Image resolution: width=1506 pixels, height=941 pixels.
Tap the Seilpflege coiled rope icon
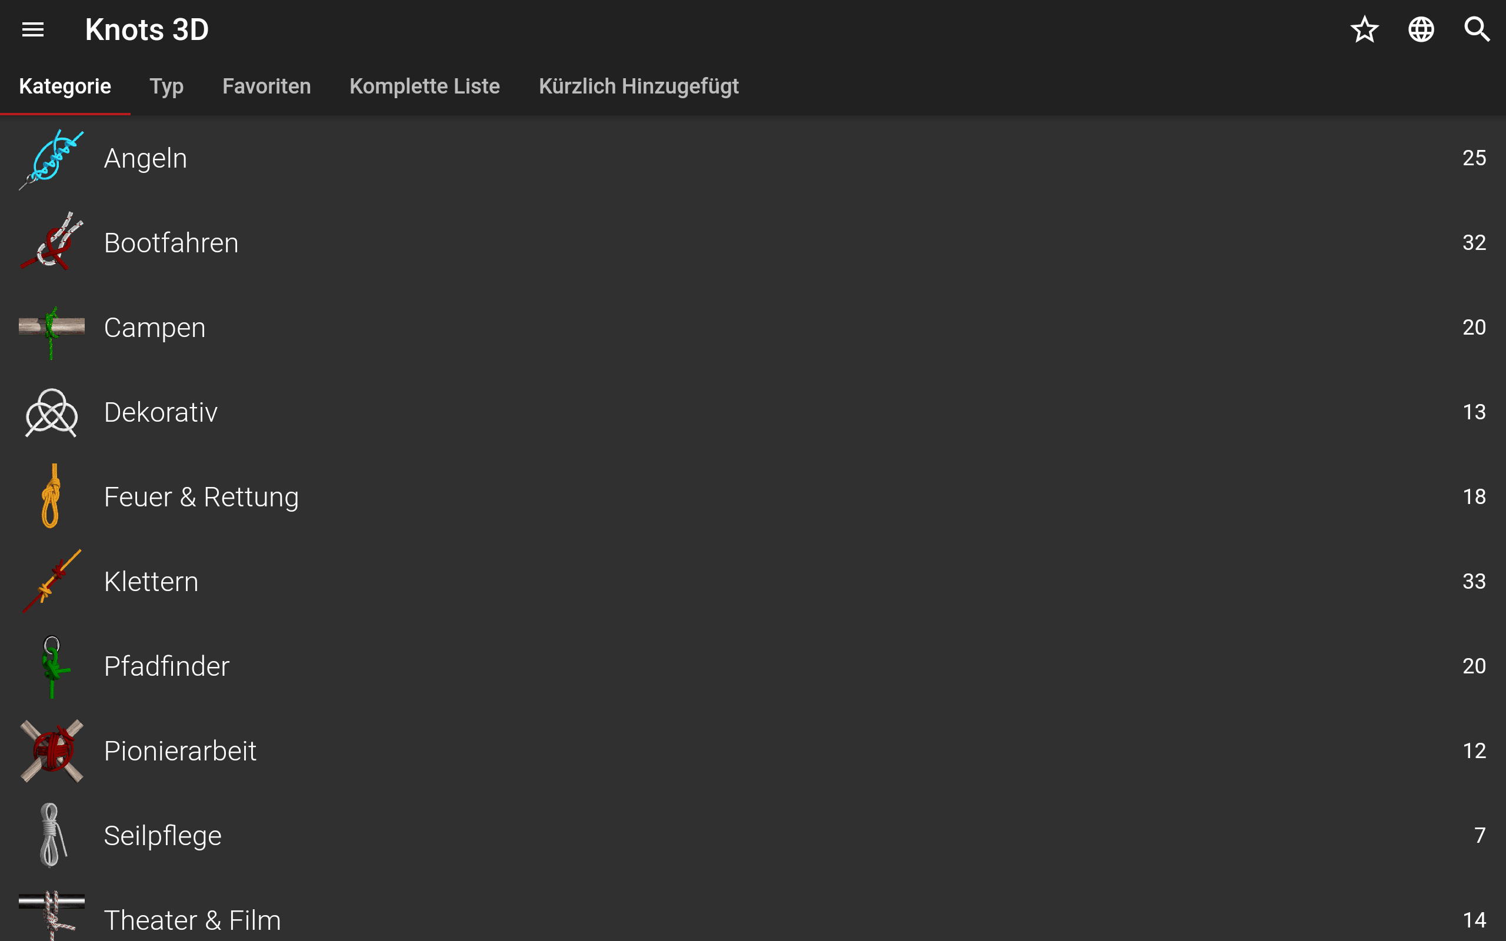pyautogui.click(x=52, y=835)
